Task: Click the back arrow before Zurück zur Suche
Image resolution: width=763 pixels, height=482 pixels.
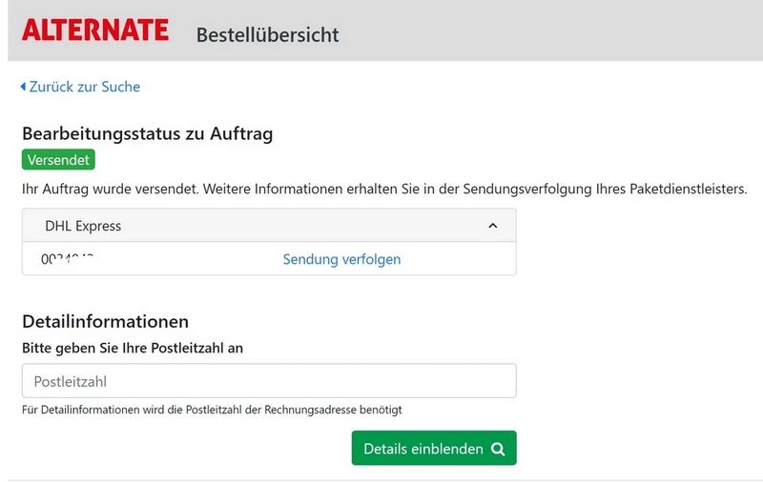Action: click(23, 87)
